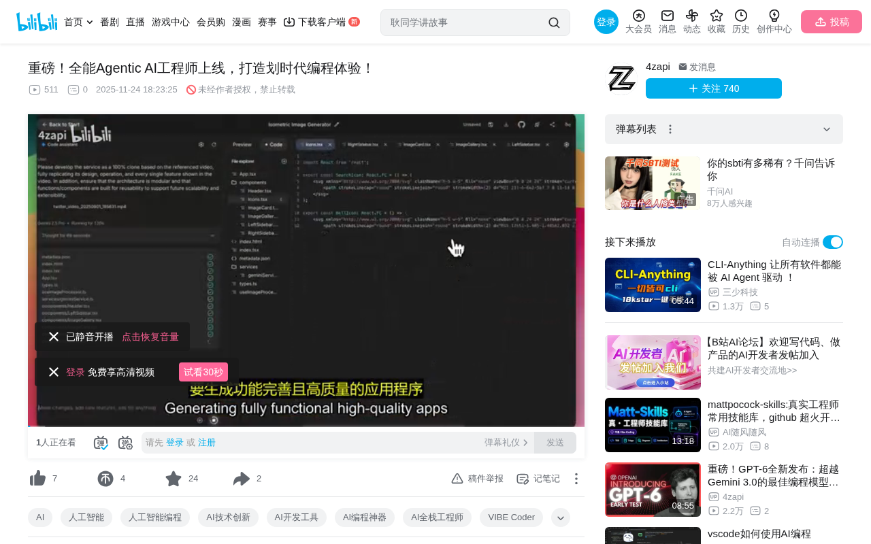The height and width of the screenshot is (544, 871).
Task: Open the CLI-Anything video thumbnail
Action: coord(653,285)
